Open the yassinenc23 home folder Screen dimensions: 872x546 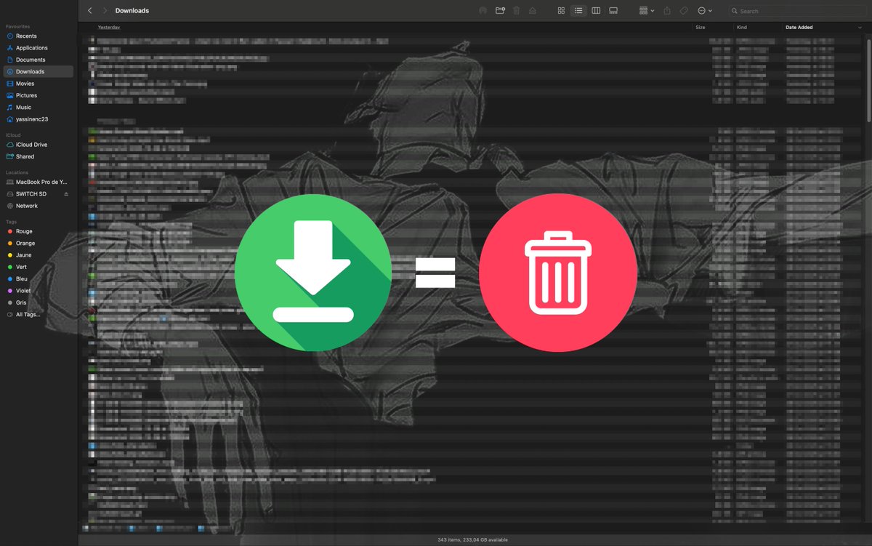coord(32,119)
